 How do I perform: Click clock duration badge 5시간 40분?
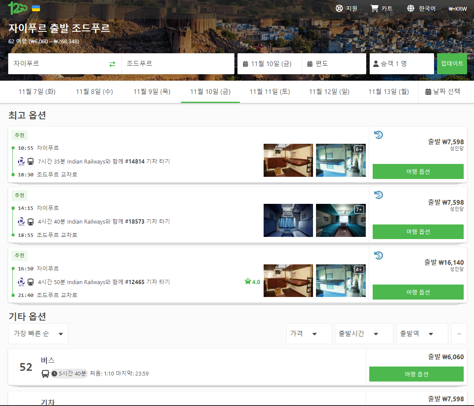69,373
